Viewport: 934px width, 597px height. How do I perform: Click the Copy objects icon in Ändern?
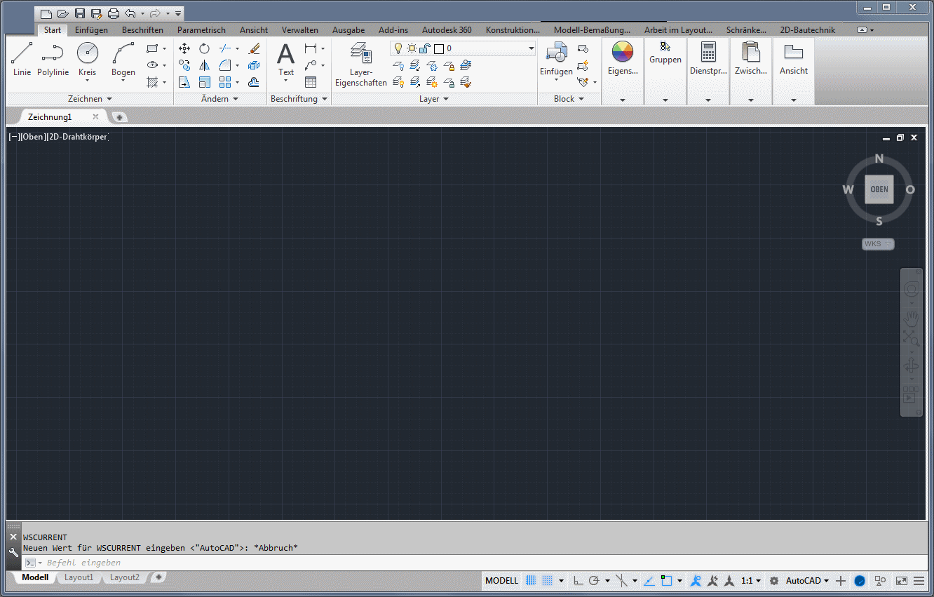[184, 65]
